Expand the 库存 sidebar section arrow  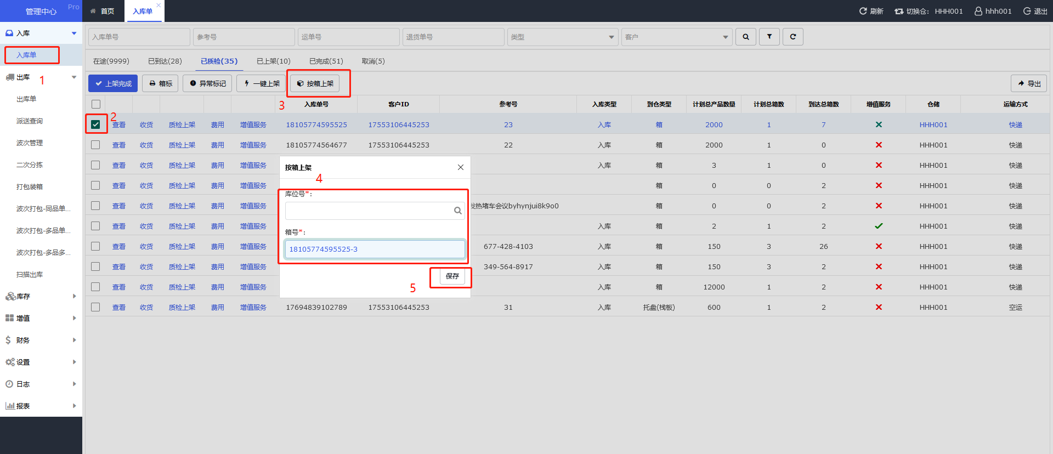[75, 296]
